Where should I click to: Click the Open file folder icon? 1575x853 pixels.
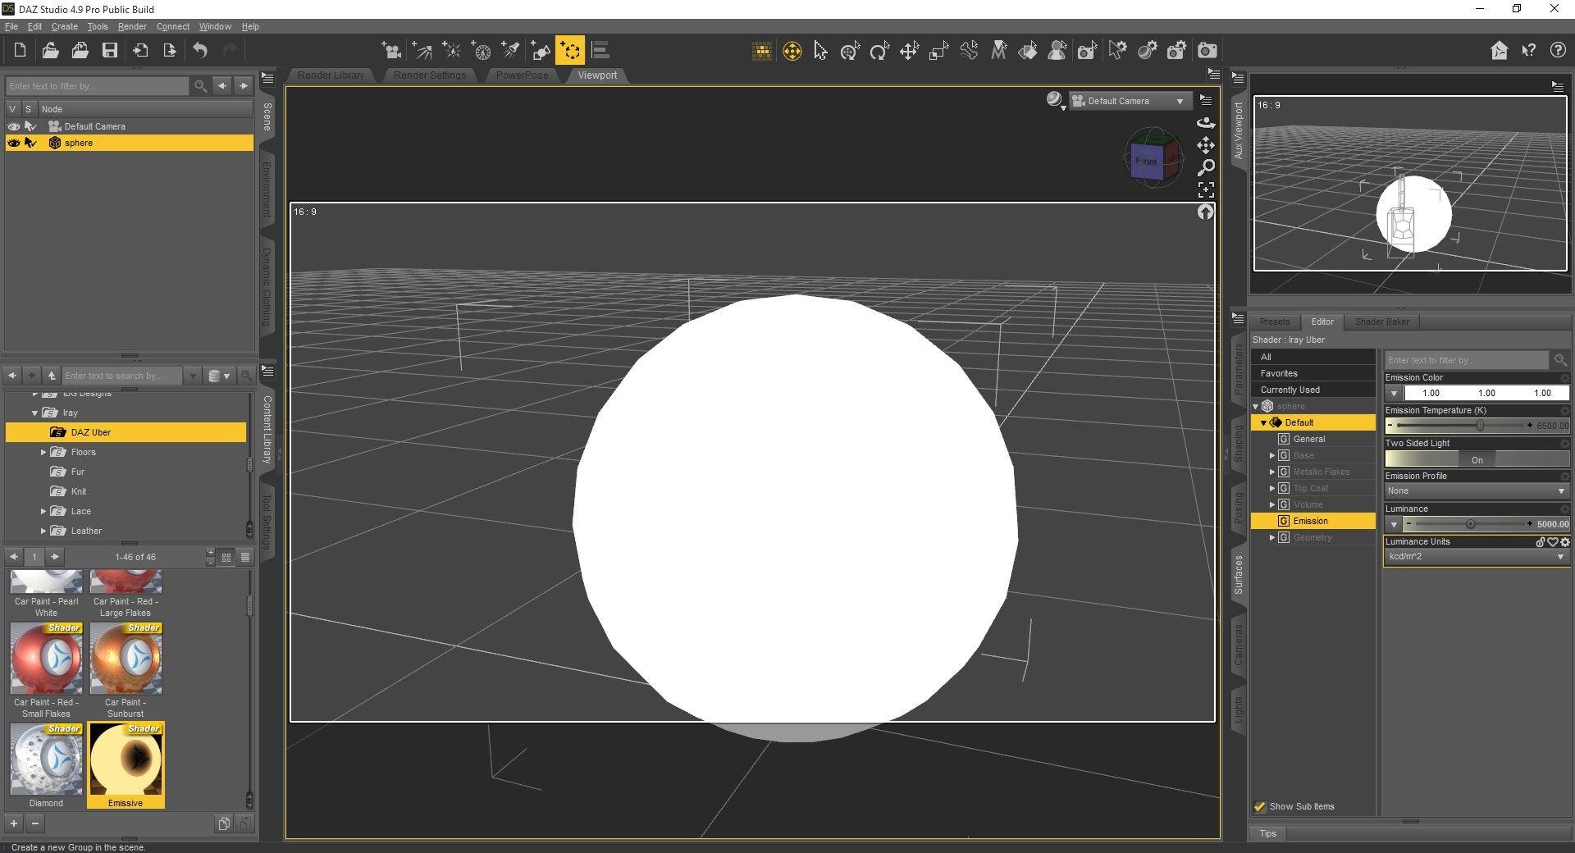pyautogui.click(x=50, y=51)
